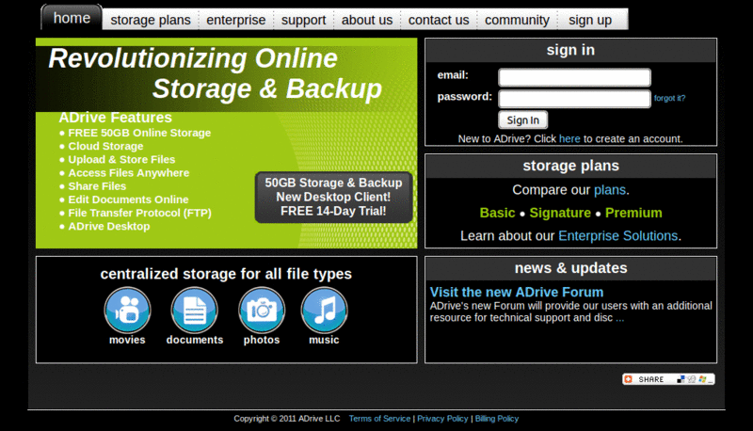Focus the email input field
753x431 pixels.
[x=574, y=77]
